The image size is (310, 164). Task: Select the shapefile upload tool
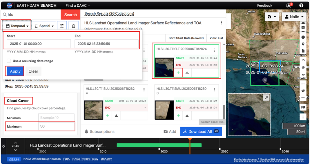303,51
